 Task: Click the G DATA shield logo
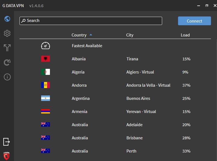[x=7, y=156]
